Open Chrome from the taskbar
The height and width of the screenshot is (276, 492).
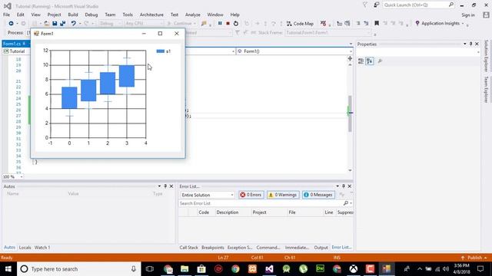click(x=235, y=269)
